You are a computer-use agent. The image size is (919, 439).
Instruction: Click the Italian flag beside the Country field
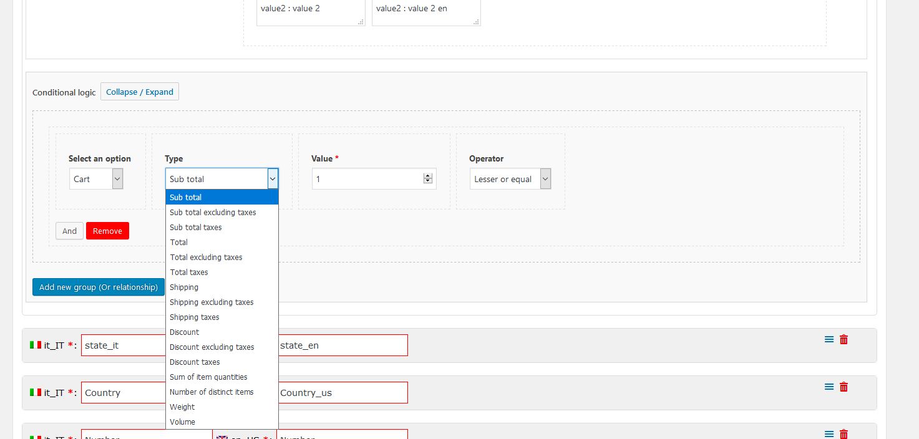pyautogui.click(x=35, y=392)
